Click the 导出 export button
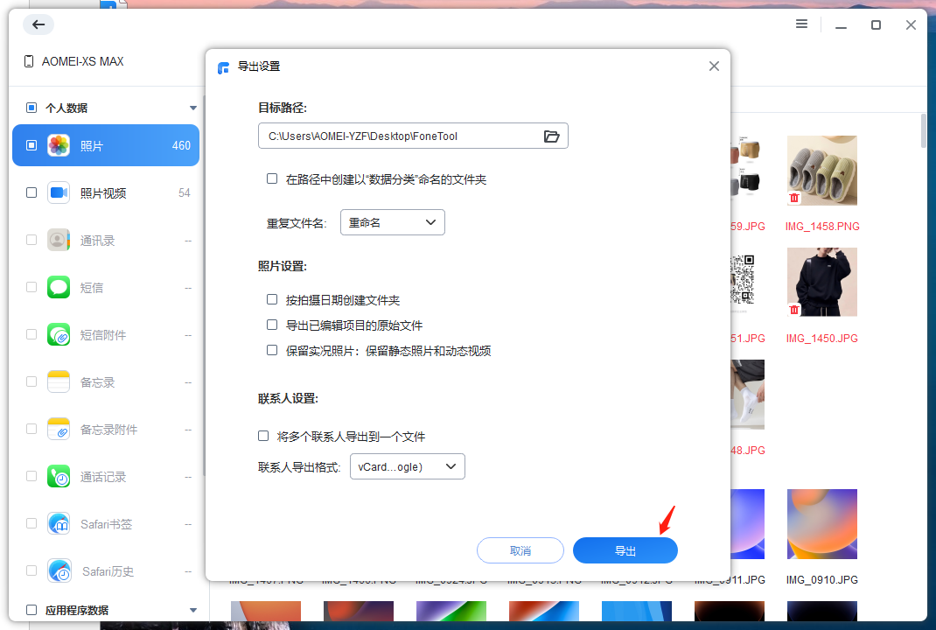Screen dimensions: 936x630 (625, 549)
